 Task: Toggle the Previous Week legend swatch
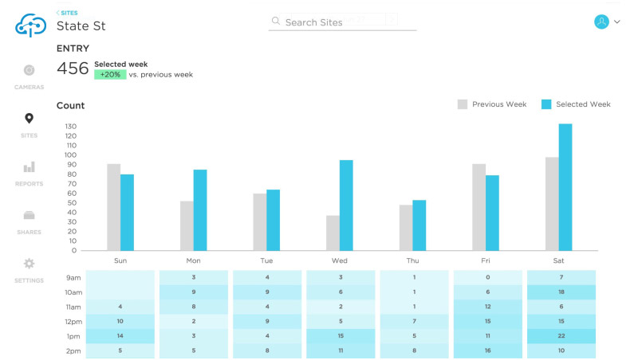click(463, 104)
